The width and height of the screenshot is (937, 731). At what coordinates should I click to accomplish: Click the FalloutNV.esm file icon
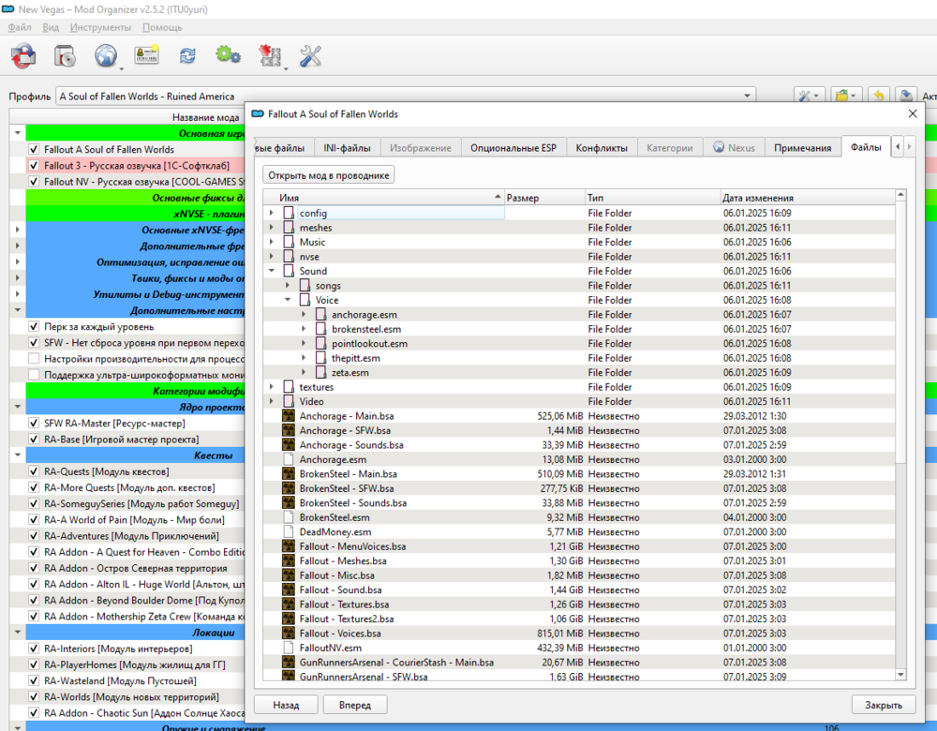(x=289, y=648)
